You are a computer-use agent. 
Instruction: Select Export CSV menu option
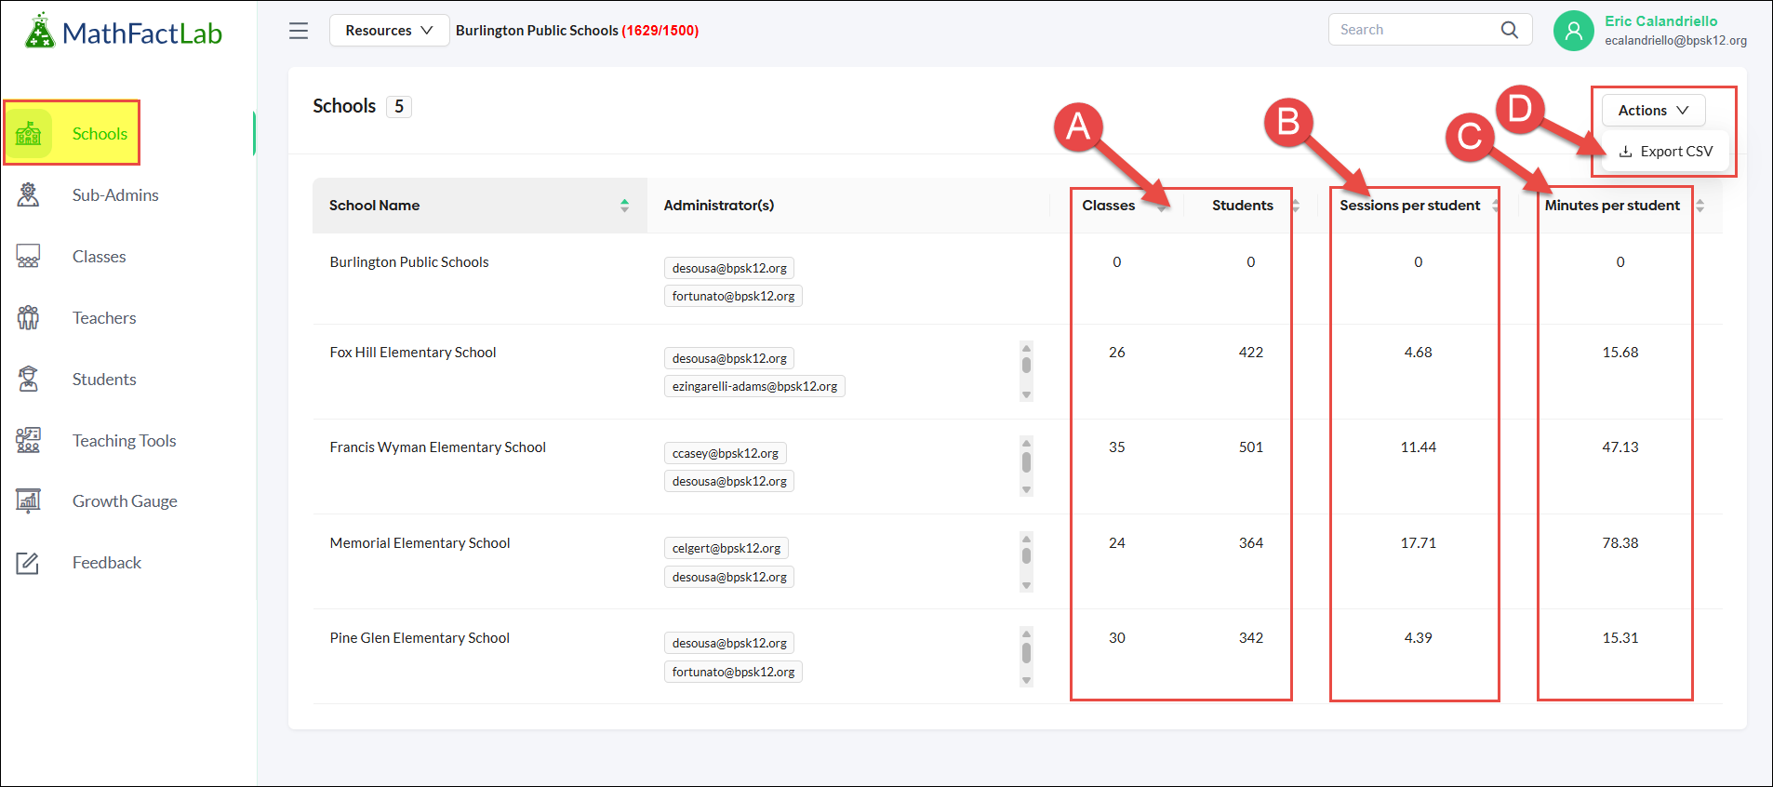(1665, 152)
